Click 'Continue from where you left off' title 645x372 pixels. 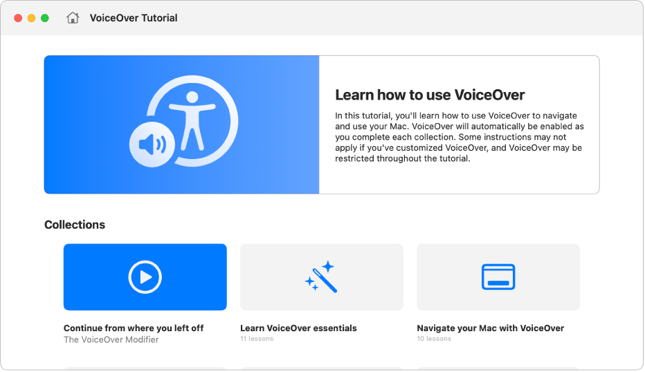[x=134, y=328]
